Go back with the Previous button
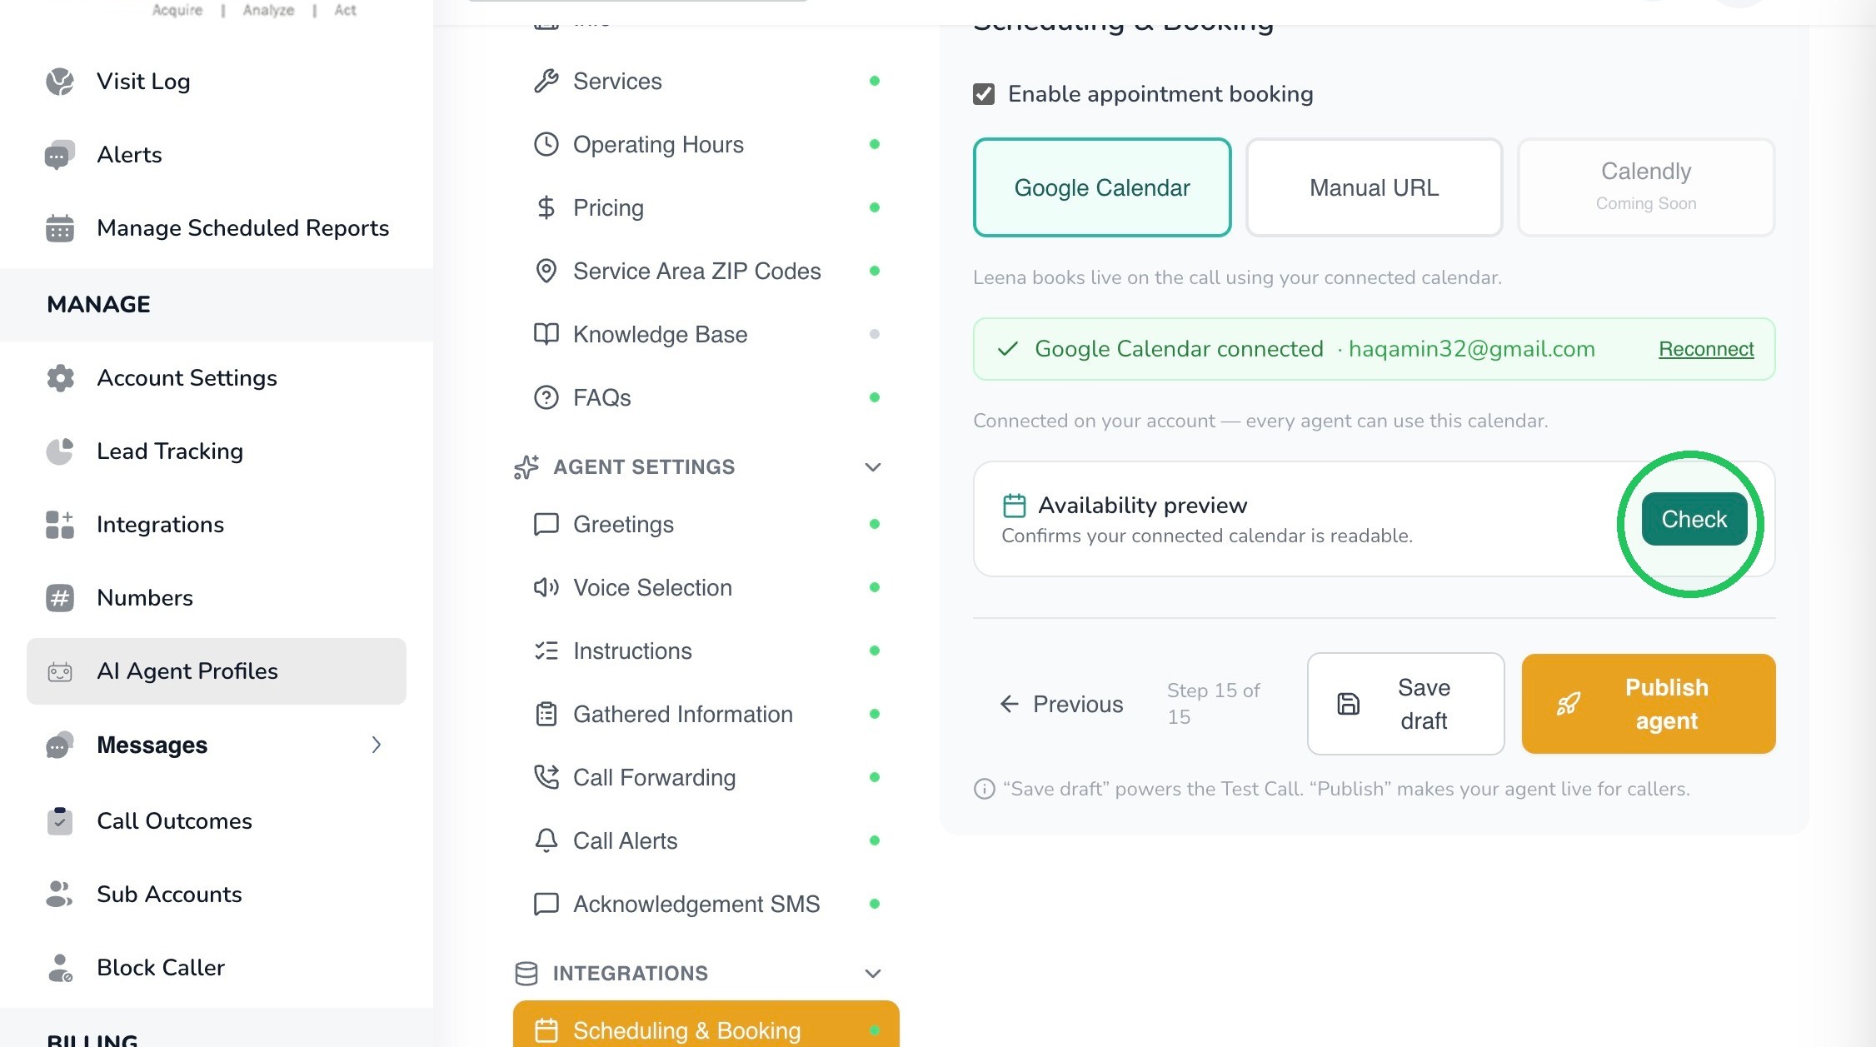Image resolution: width=1876 pixels, height=1047 pixels. (x=1061, y=704)
